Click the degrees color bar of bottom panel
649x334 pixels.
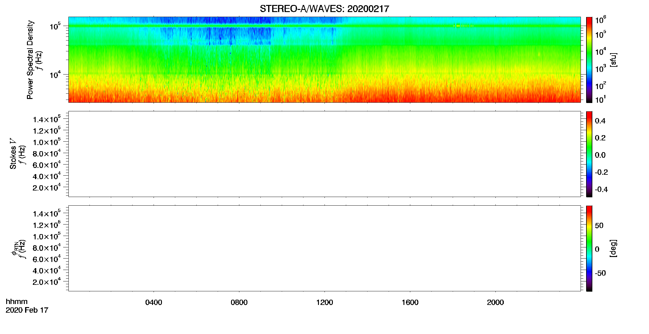tap(589, 248)
